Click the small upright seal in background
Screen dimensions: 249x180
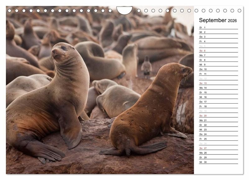[146, 67]
